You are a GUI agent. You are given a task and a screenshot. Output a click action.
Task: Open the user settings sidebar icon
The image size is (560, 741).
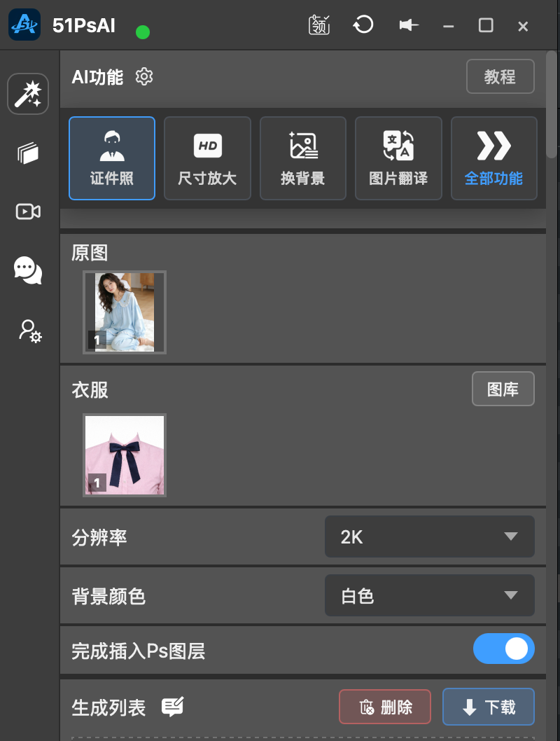pyautogui.click(x=29, y=331)
